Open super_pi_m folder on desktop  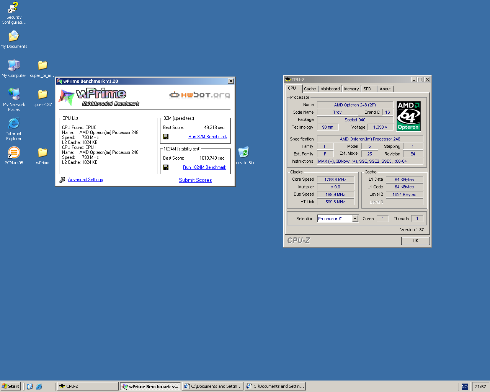(x=42, y=69)
